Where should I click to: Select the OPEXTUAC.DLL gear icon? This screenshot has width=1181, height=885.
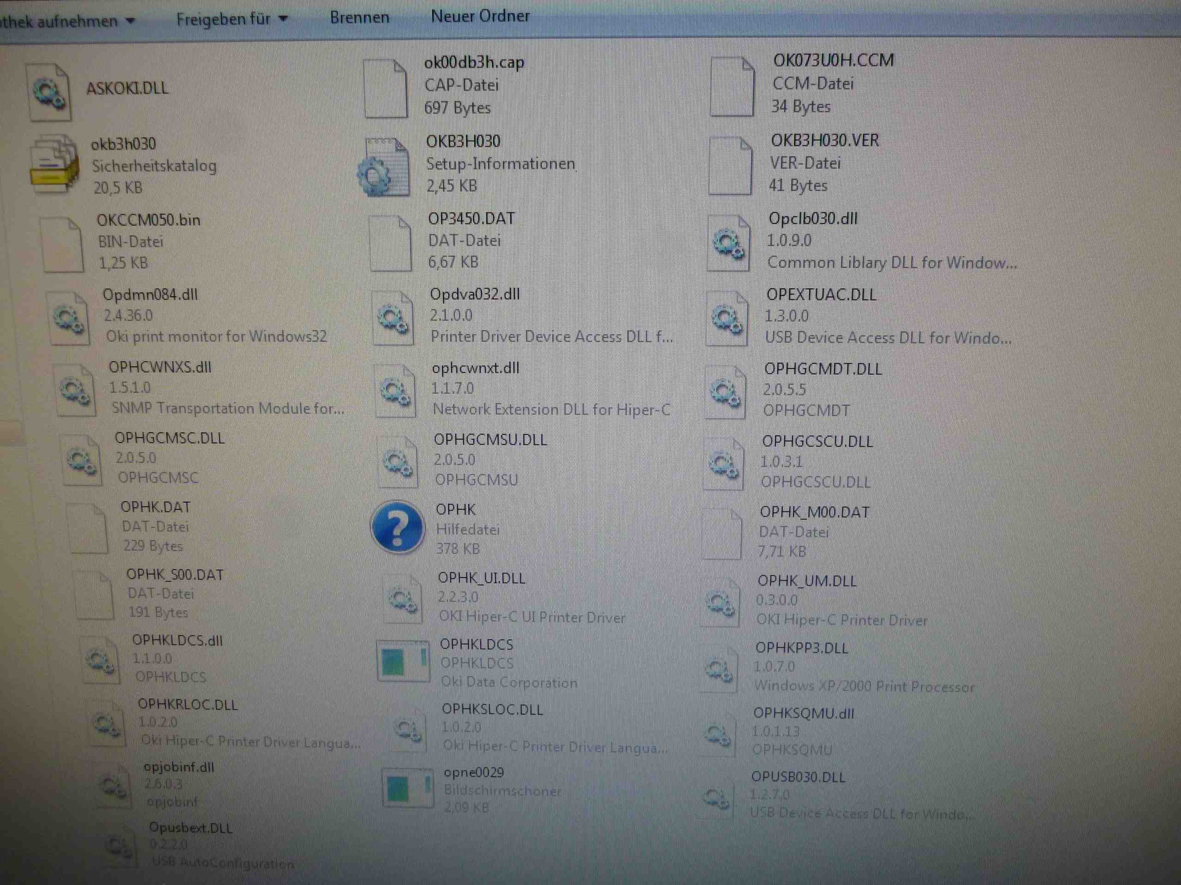pyautogui.click(x=726, y=319)
